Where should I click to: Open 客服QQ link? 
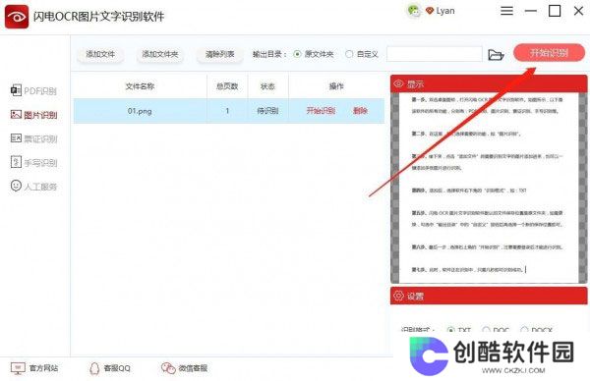(x=110, y=368)
